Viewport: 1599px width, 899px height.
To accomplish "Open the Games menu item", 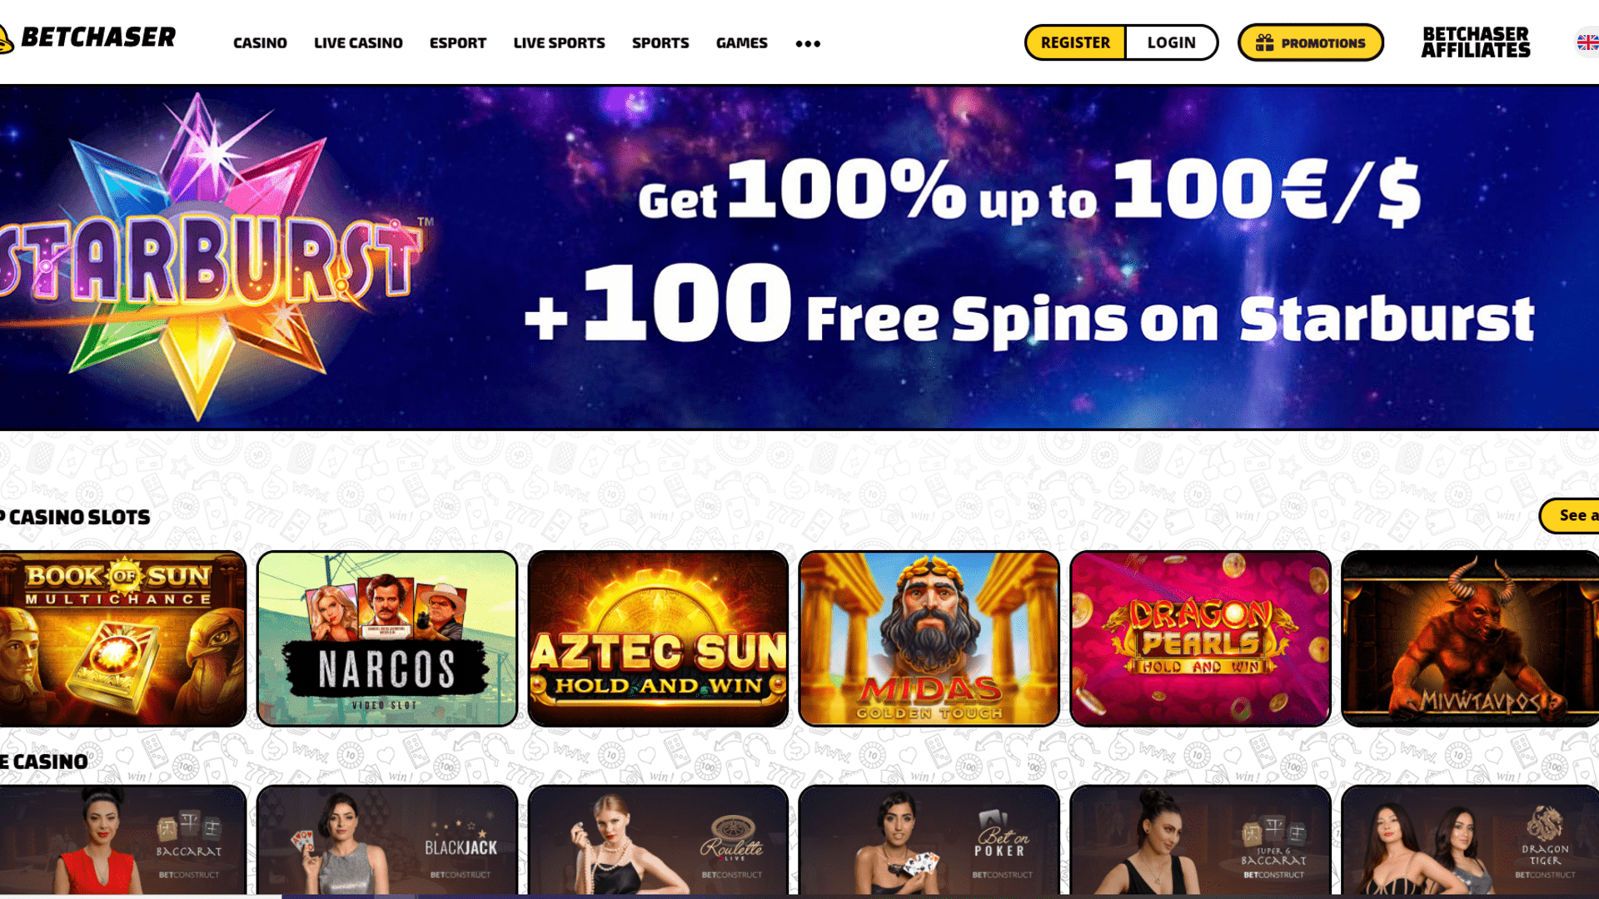I will [742, 42].
